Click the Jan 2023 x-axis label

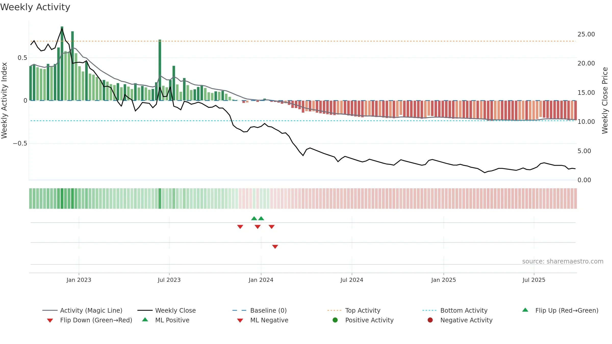coord(79,280)
